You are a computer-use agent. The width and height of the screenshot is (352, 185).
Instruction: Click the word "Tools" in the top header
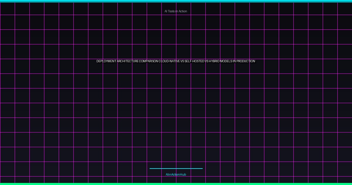point(171,11)
